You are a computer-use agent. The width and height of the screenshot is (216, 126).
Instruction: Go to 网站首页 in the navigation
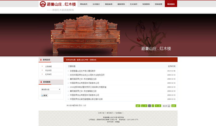pyautogui.click(x=84, y=4)
